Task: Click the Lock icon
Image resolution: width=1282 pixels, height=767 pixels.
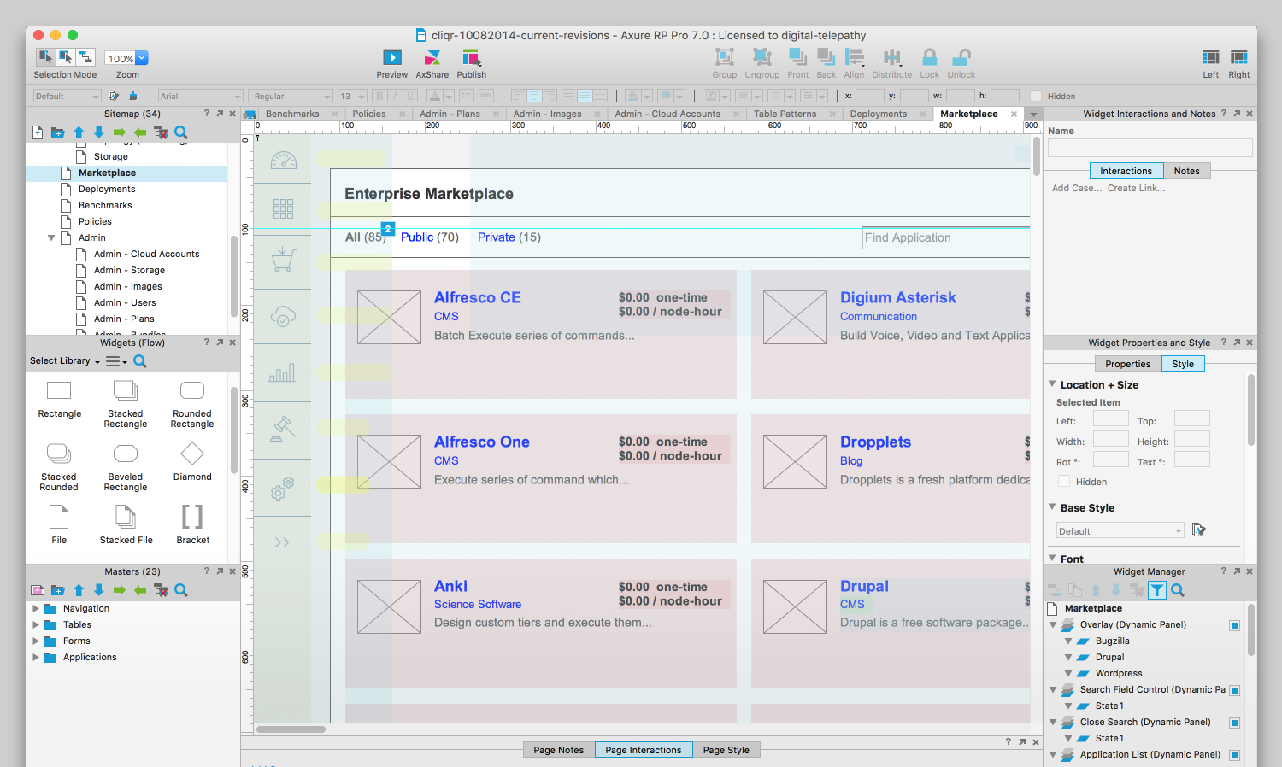Action: pos(929,57)
